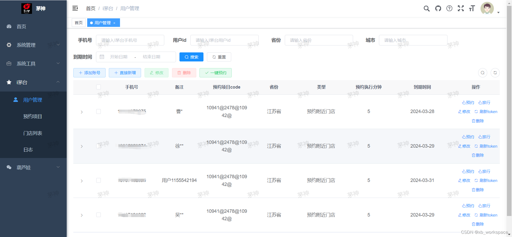
Task: Click the green 修改 toolbar button
Action: coord(157,73)
